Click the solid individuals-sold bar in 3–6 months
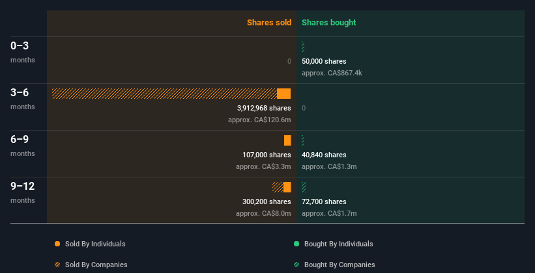Viewport: 535px width, 273px height. [x=284, y=94]
